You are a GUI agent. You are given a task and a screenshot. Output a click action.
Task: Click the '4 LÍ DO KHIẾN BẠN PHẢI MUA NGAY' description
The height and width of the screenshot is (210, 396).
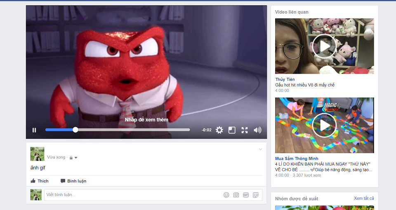[323, 167]
